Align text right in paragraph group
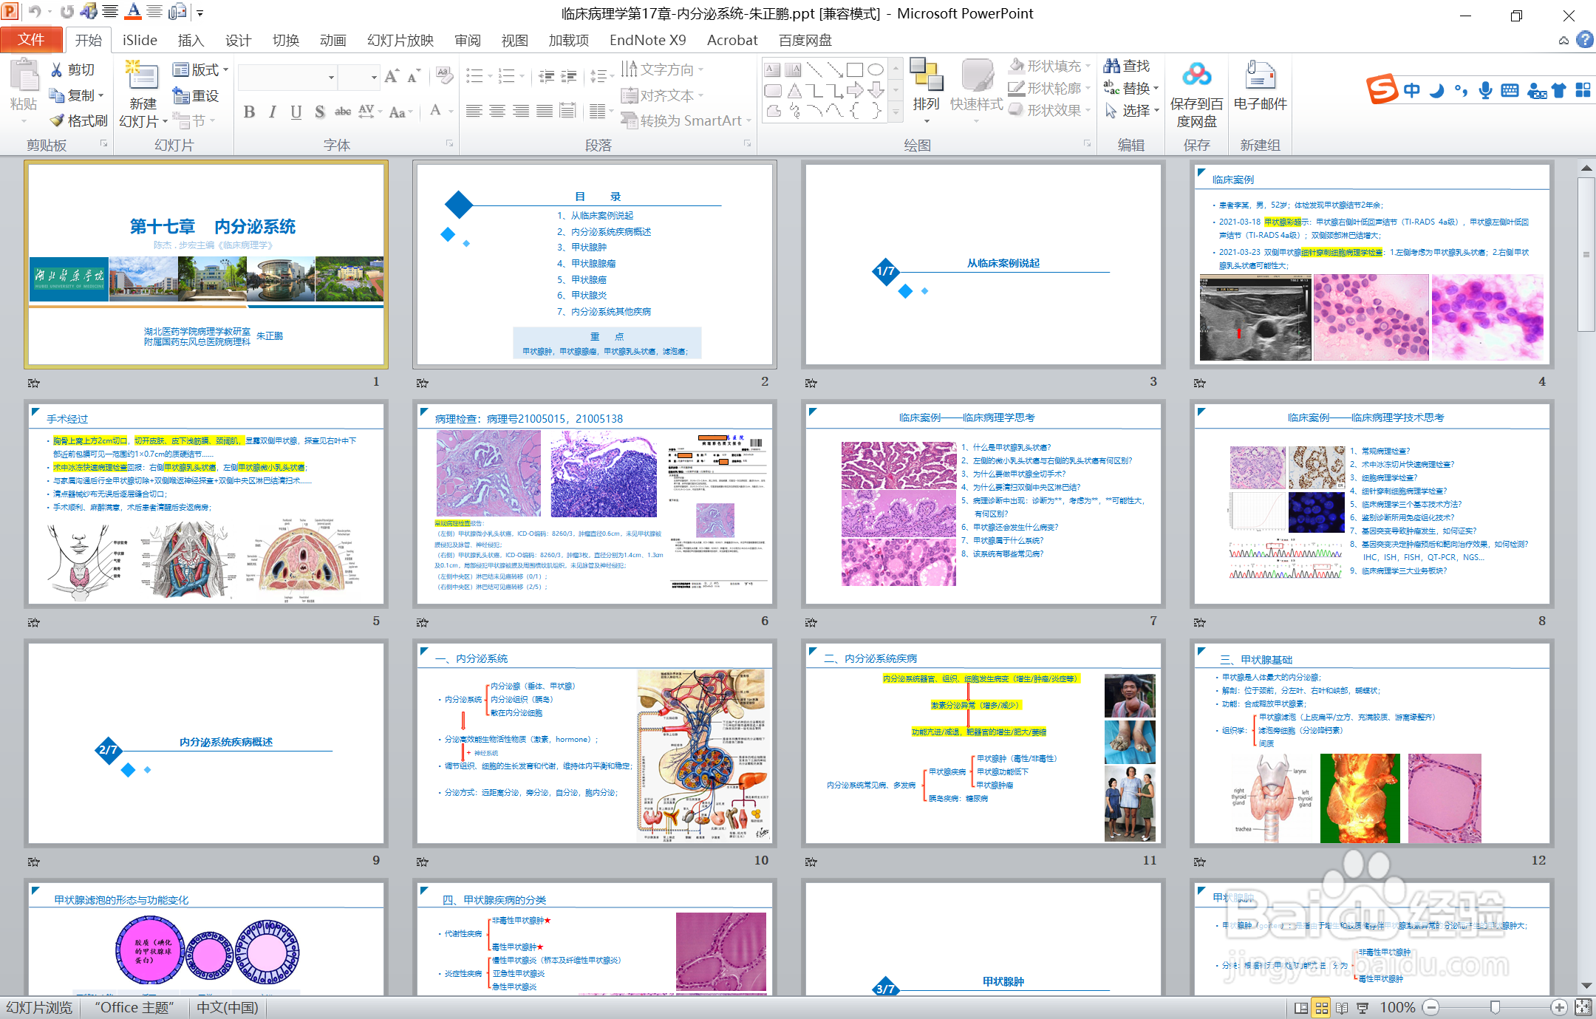The image size is (1596, 1019). click(x=521, y=111)
